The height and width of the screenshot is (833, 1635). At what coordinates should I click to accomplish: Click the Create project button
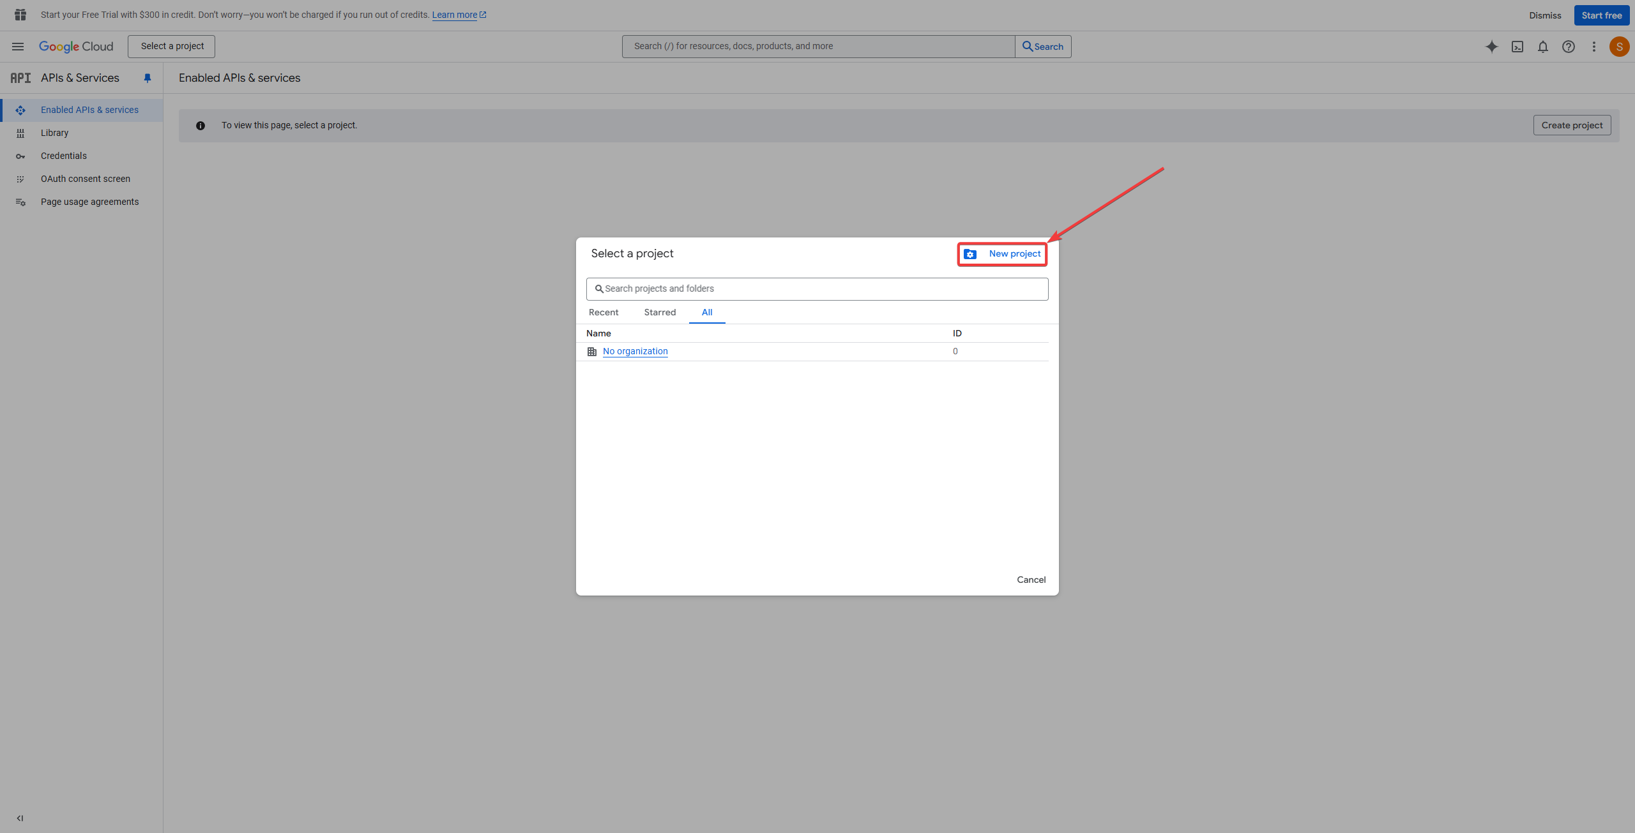[1572, 125]
